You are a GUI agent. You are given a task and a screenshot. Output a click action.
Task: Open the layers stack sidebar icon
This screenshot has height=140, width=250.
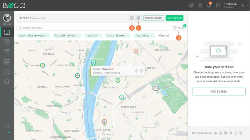coord(7,81)
